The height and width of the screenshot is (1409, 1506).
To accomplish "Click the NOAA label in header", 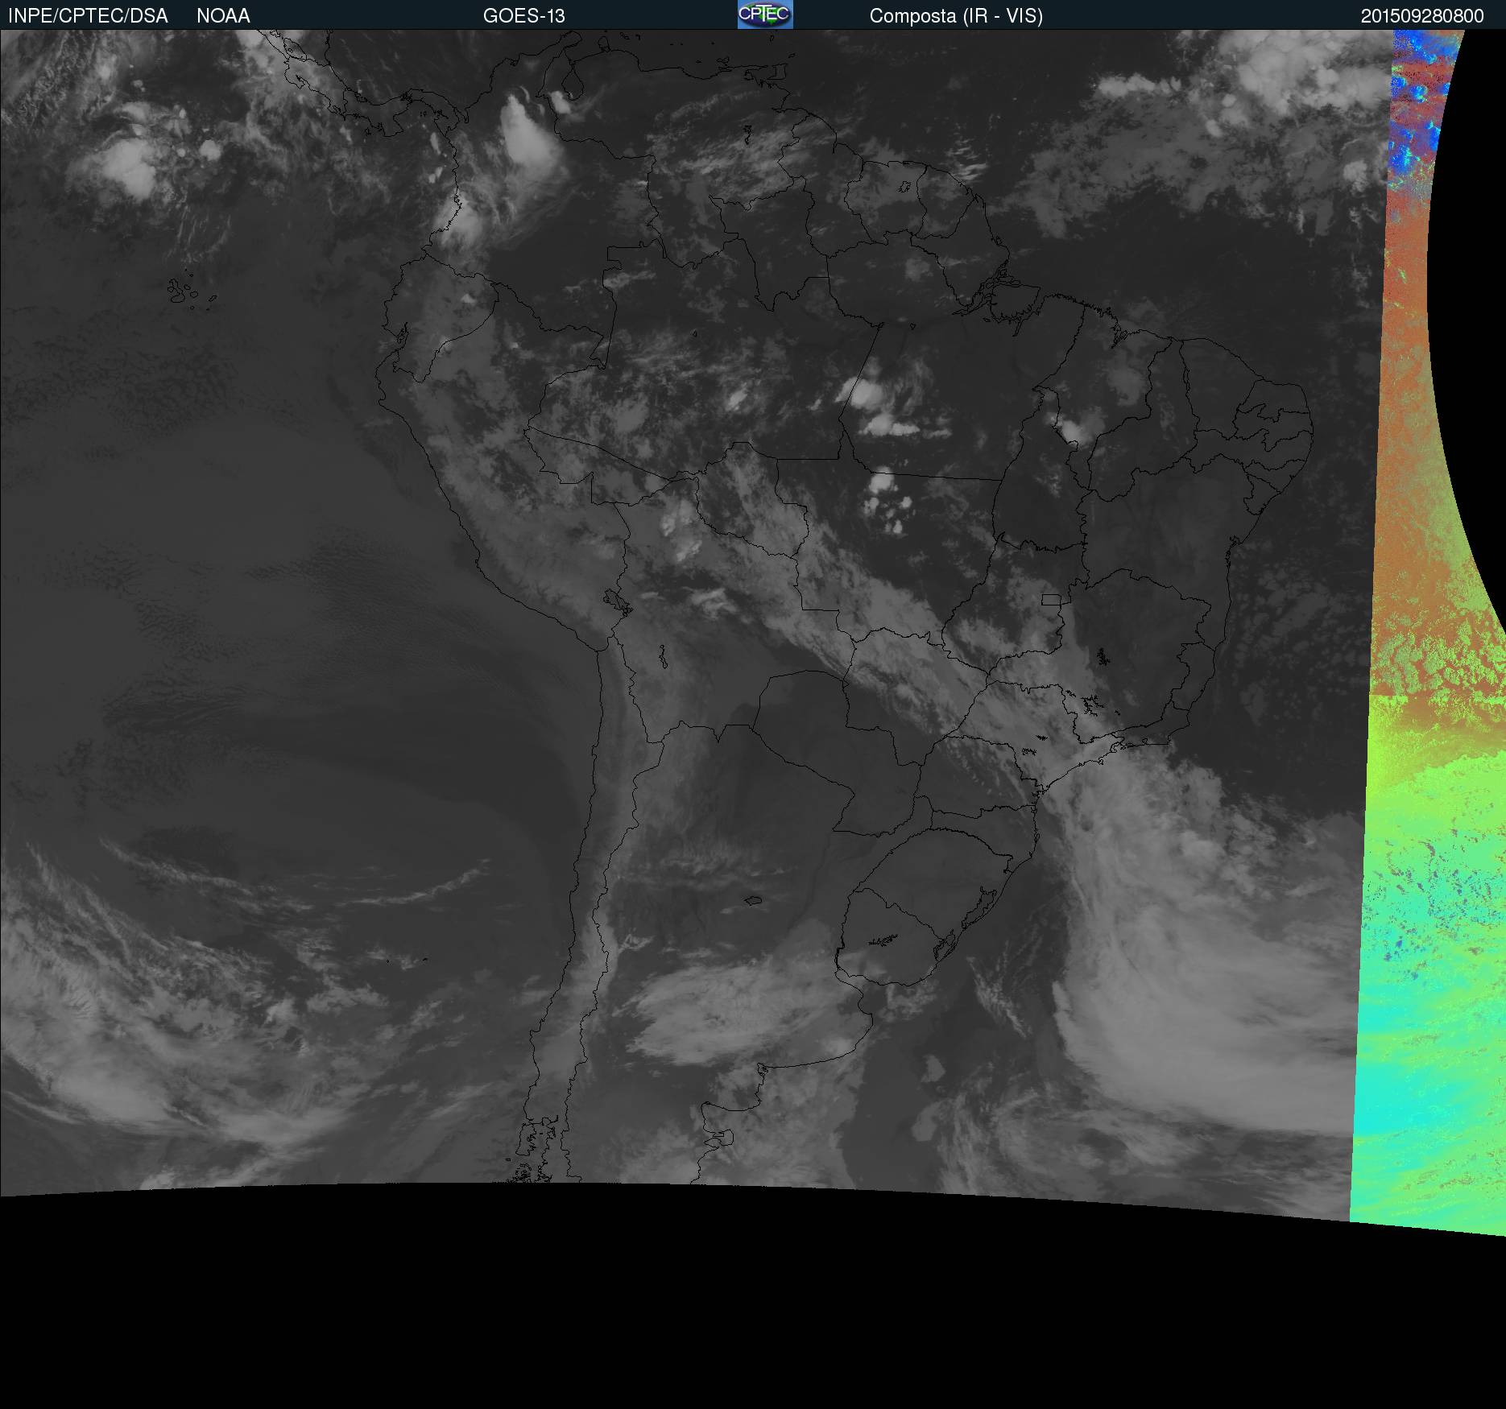I will pyautogui.click(x=223, y=16).
